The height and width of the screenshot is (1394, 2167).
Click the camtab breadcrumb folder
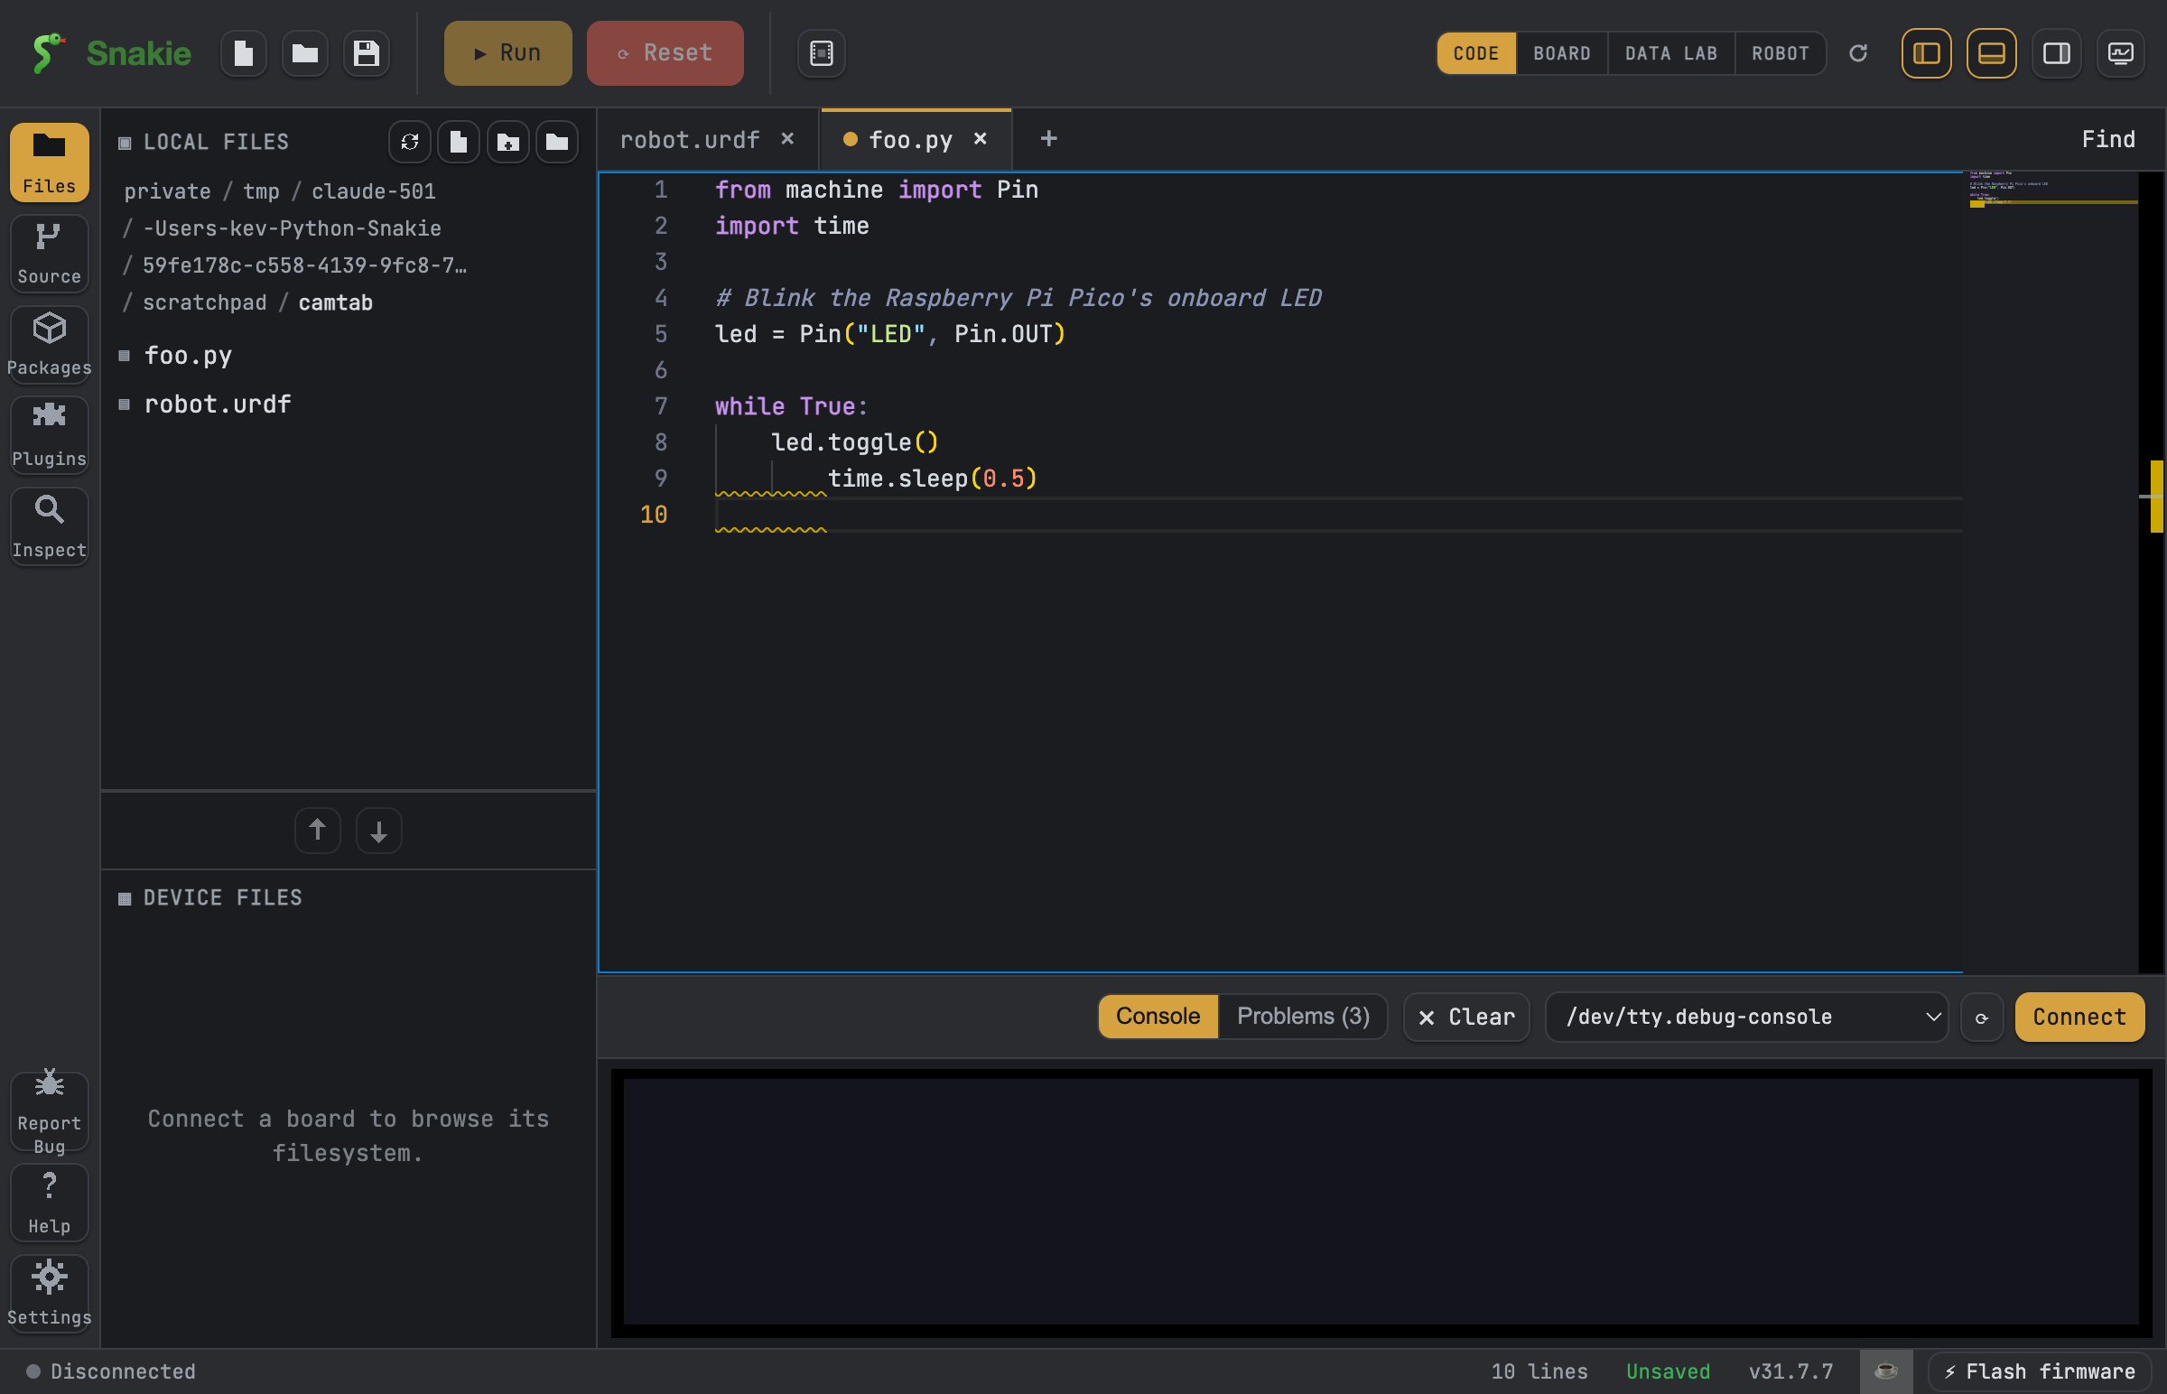click(336, 302)
